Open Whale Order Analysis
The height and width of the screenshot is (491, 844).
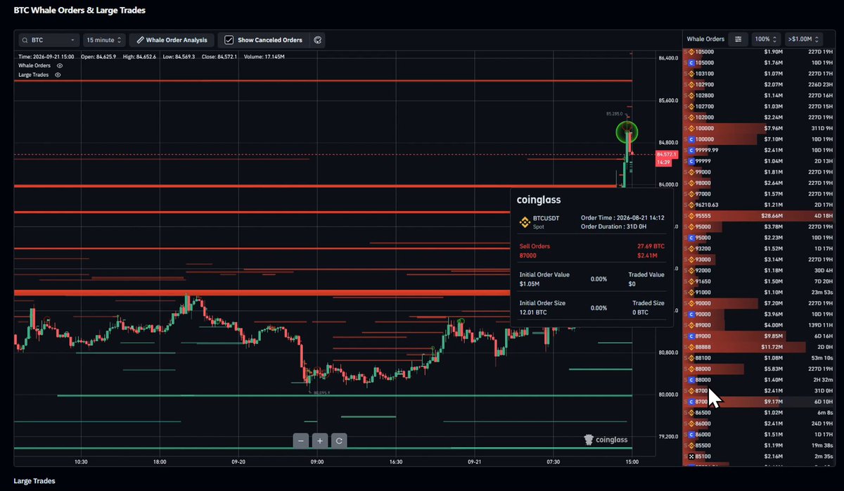(x=172, y=40)
